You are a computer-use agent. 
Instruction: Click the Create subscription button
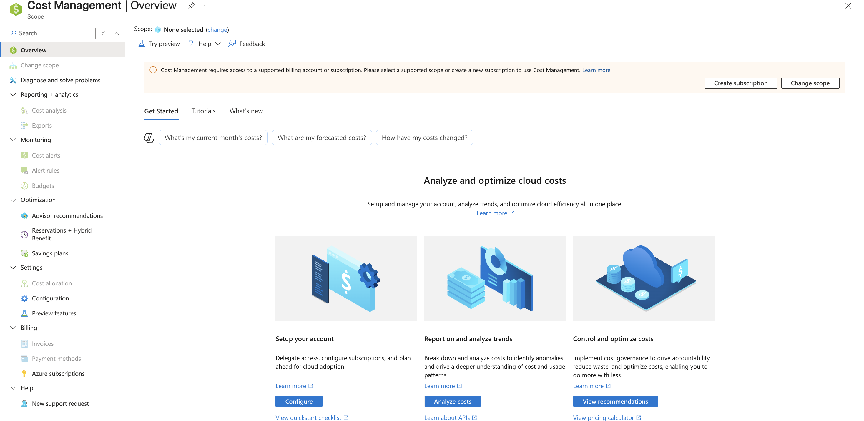tap(741, 83)
